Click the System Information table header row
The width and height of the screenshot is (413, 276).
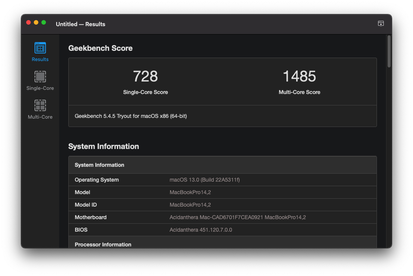(x=222, y=165)
